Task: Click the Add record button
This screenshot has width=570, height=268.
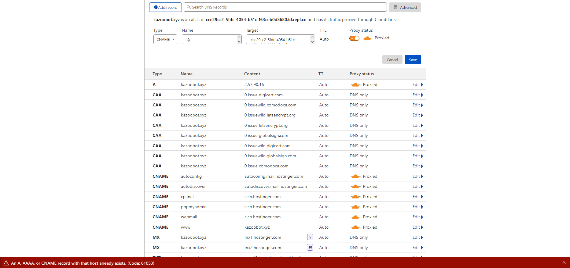Action: pyautogui.click(x=165, y=7)
